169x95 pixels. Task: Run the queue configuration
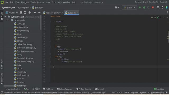[140, 7]
